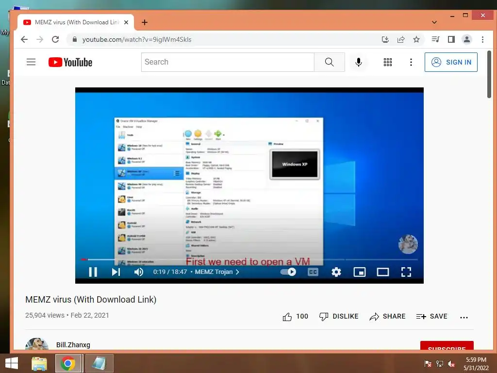Click the video title text

tap(91, 299)
